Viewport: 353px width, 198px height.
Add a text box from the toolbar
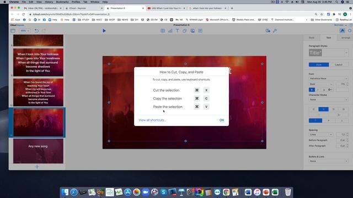pos(177,31)
